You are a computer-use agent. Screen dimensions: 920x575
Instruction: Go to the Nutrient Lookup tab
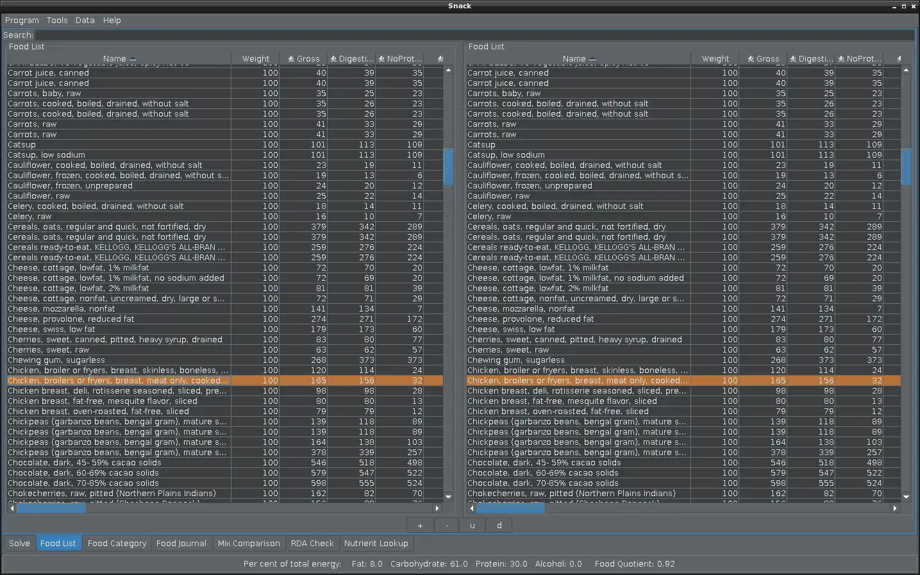pyautogui.click(x=376, y=544)
